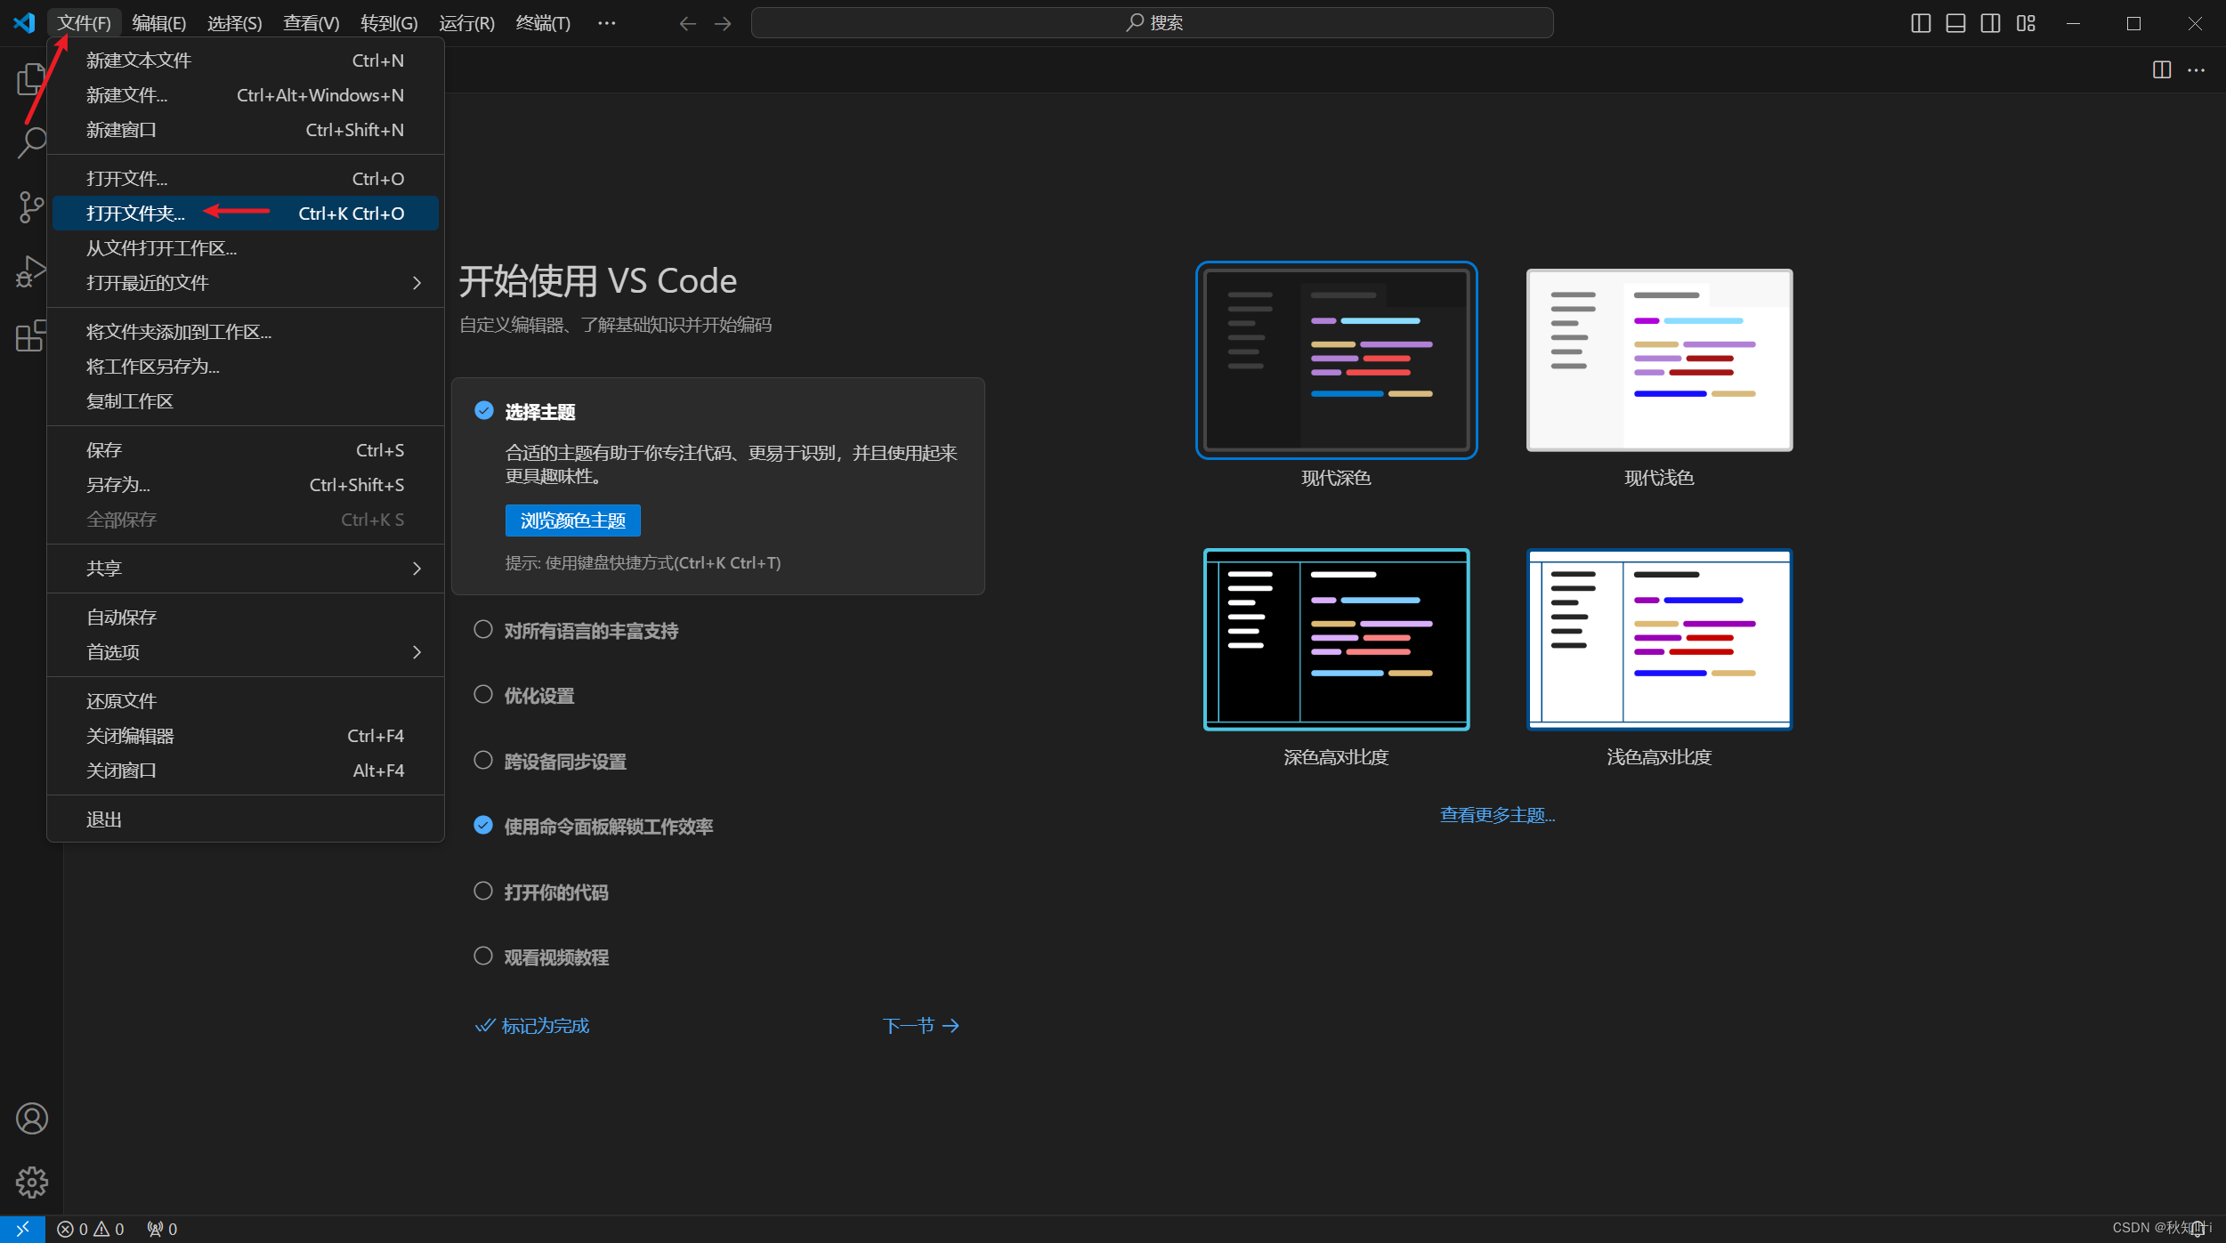Choose 从文件打开工作区... menu entry
The width and height of the screenshot is (2226, 1243).
[245, 248]
